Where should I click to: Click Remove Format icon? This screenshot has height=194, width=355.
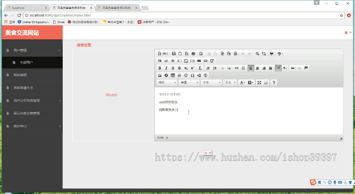pos(200,68)
